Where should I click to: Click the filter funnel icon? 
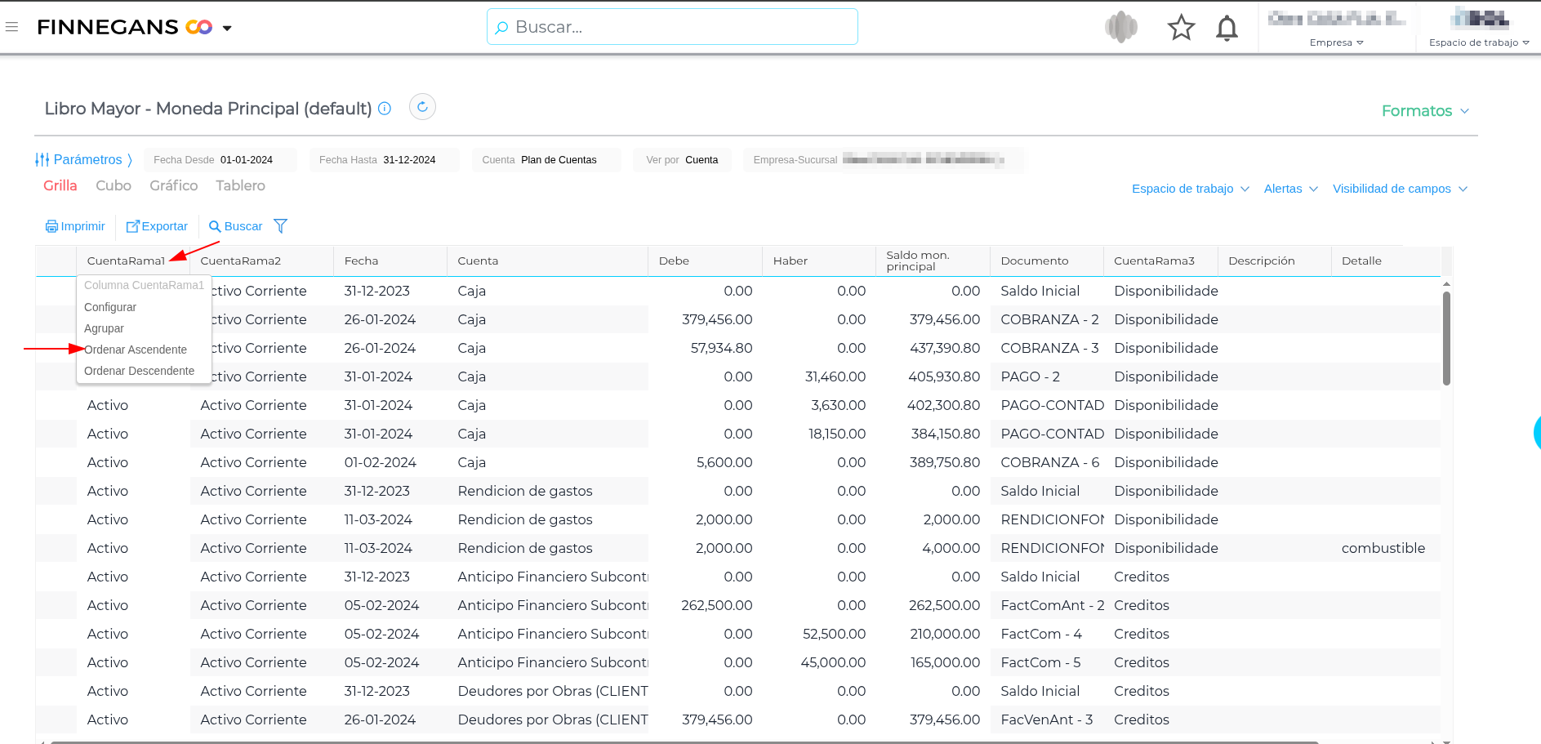click(x=280, y=226)
